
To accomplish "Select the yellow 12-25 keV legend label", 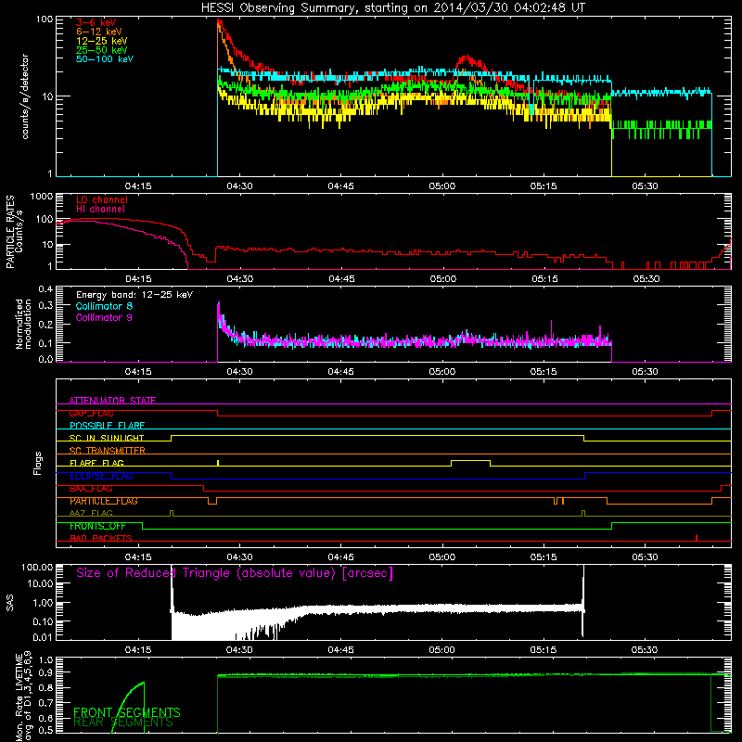I will pos(101,41).
